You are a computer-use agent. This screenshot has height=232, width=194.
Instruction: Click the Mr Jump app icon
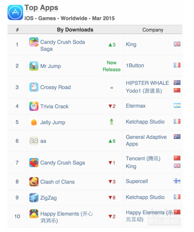point(34,66)
